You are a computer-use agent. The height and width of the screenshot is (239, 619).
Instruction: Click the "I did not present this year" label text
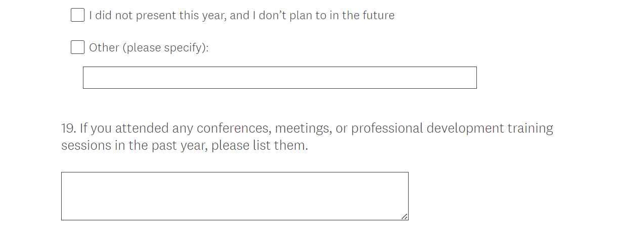(152, 16)
